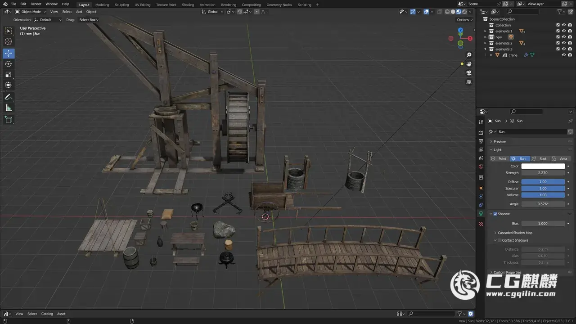This screenshot has width=576, height=324.
Task: Hide the crane object in viewport
Action: pos(563,55)
